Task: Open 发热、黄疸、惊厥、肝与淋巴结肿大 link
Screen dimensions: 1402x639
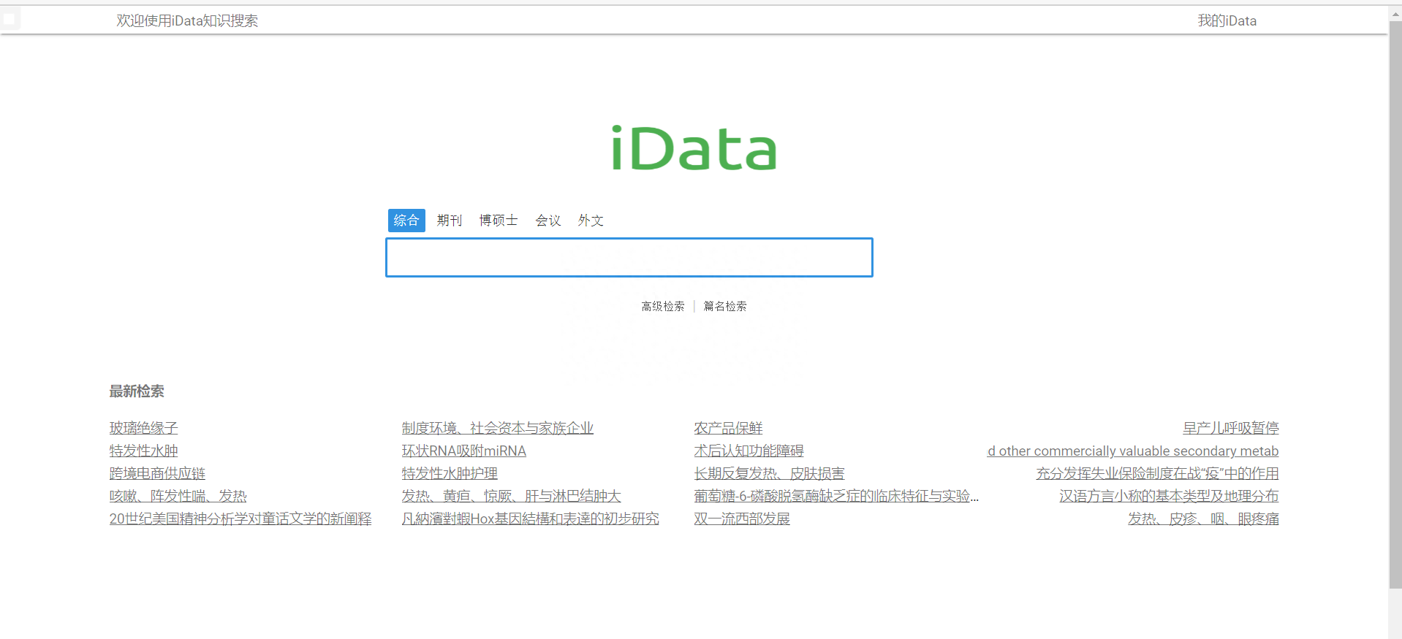Action: click(512, 496)
